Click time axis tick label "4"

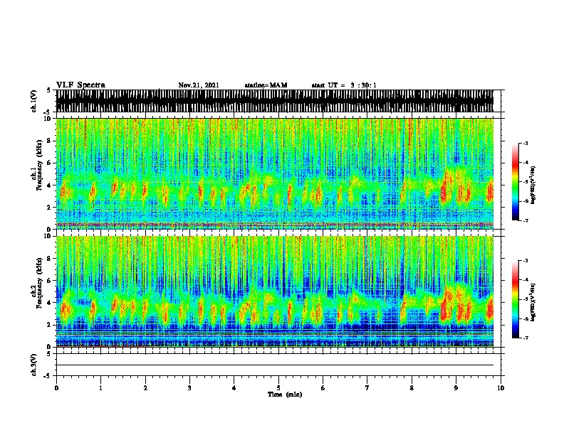pos(234,387)
